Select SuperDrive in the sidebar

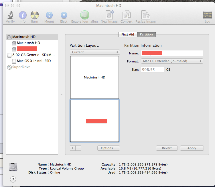coord(32,67)
